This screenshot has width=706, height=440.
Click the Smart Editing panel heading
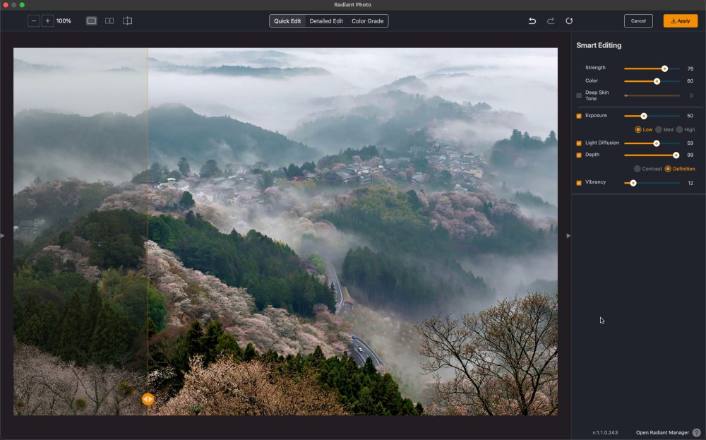pyautogui.click(x=599, y=45)
